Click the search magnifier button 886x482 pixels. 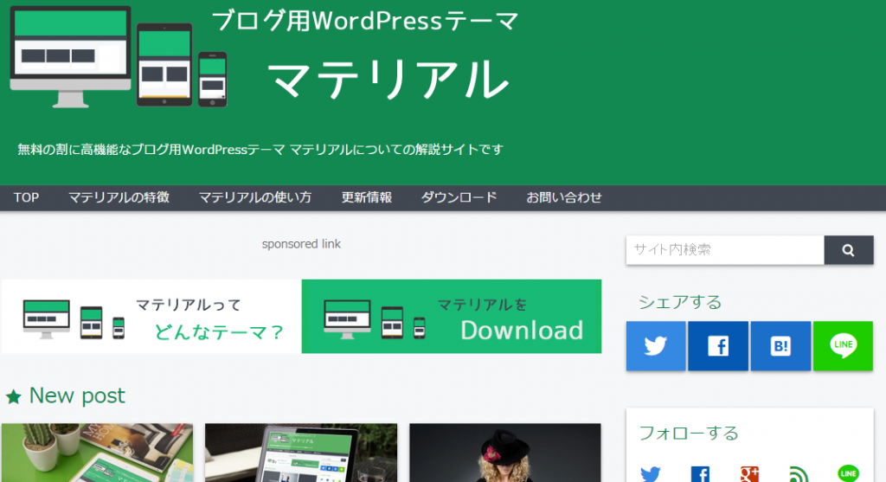pyautogui.click(x=848, y=250)
